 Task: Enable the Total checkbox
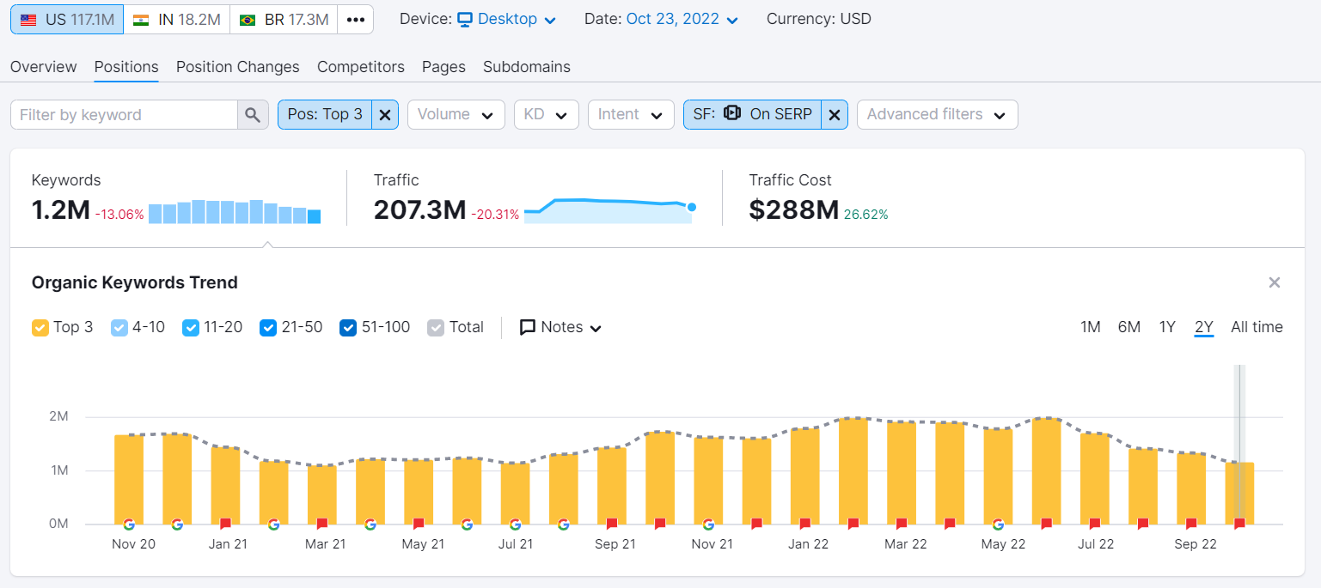436,327
